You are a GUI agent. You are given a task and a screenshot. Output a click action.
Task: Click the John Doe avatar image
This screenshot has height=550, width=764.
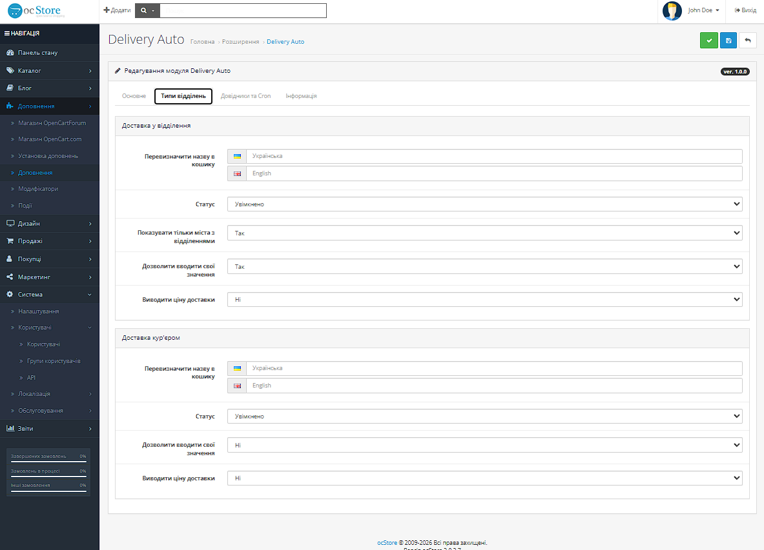pyautogui.click(x=672, y=11)
